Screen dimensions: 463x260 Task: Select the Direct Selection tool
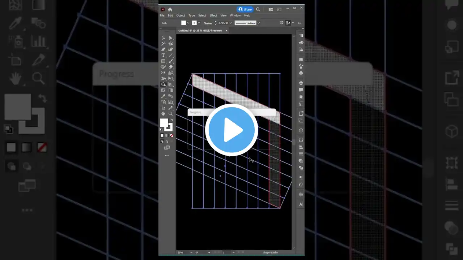[170, 38]
